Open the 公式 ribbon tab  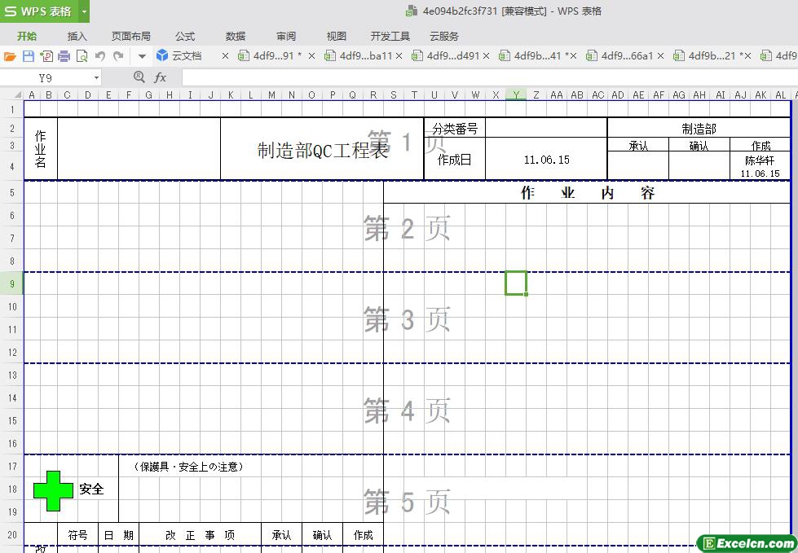pos(185,36)
